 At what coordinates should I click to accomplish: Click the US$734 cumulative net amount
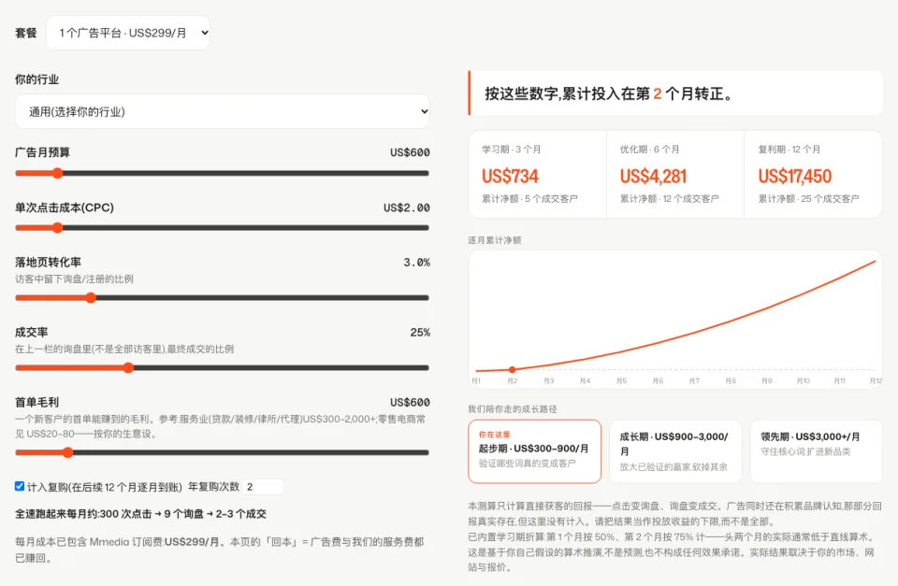point(511,177)
